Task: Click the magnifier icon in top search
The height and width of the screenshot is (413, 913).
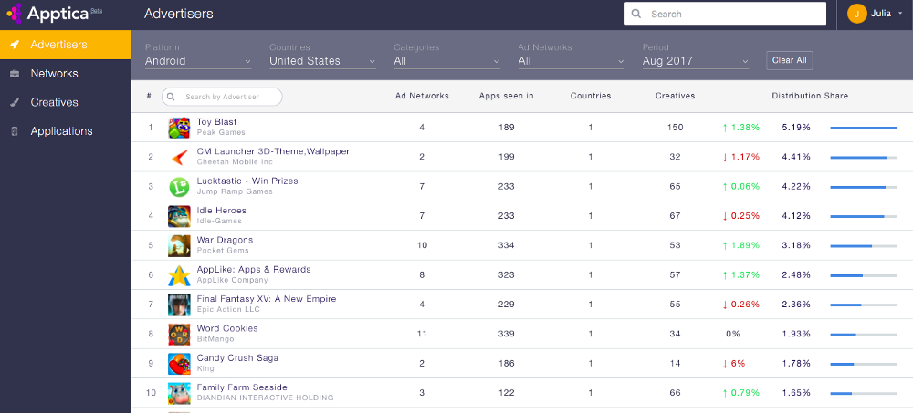Action: click(636, 14)
